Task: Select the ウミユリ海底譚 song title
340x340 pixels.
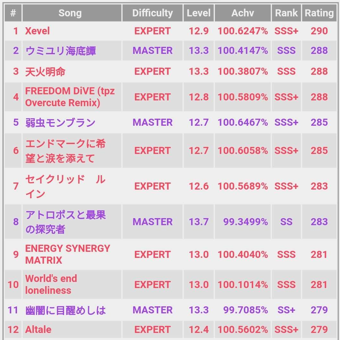Action: tap(61, 51)
